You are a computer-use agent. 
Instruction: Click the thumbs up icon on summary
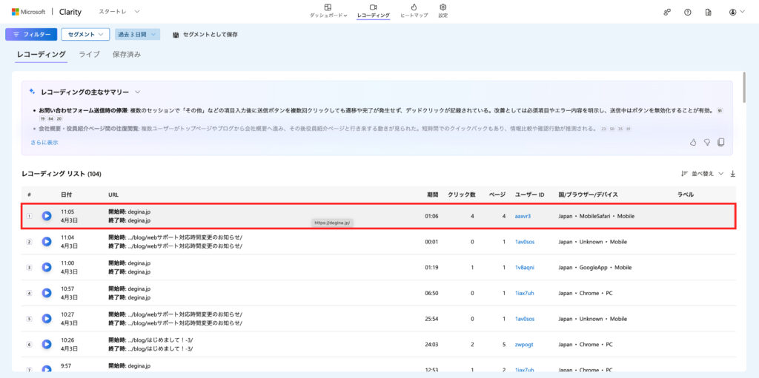click(x=694, y=142)
